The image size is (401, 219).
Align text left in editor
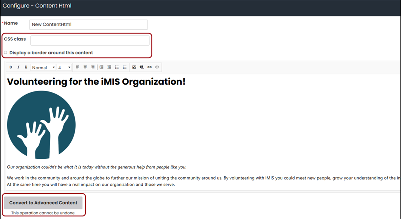[x=77, y=67]
